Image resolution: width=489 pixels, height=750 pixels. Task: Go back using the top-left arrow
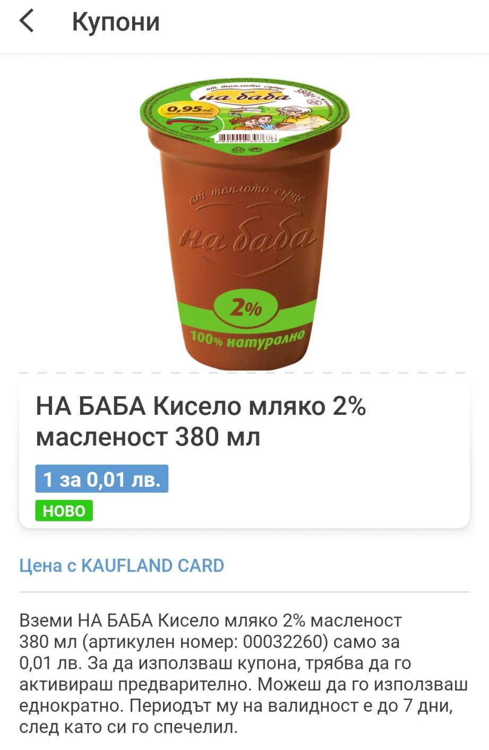point(27,21)
